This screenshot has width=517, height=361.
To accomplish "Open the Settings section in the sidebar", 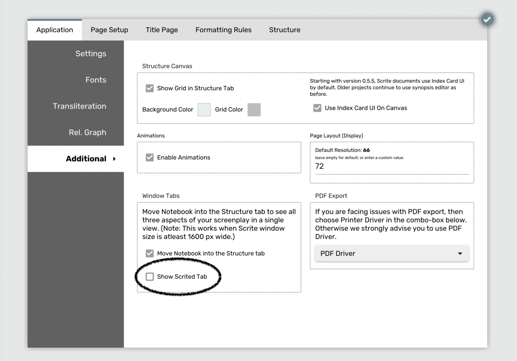I will 90,53.
